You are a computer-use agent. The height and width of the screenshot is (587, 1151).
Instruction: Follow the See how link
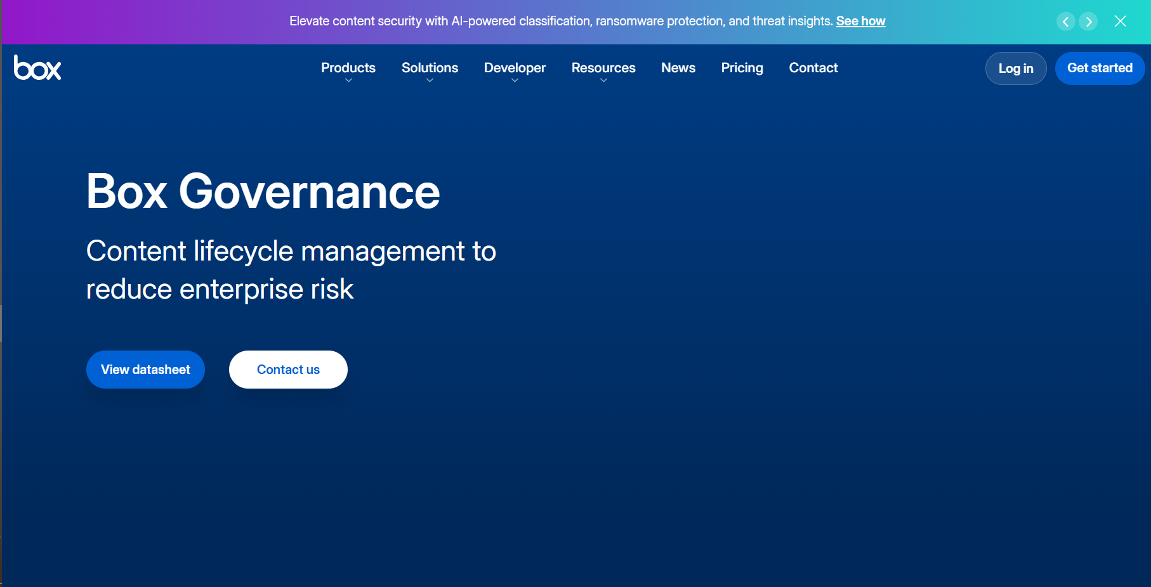click(860, 21)
